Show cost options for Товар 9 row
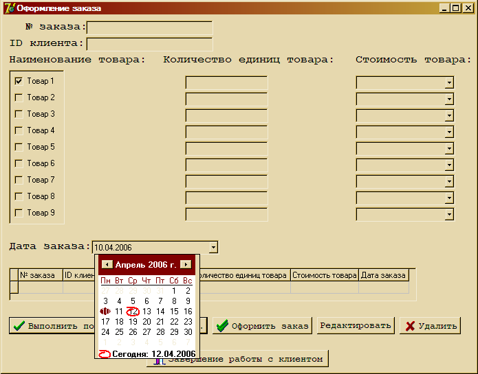Viewport: 478px width, 374px height. [449, 214]
